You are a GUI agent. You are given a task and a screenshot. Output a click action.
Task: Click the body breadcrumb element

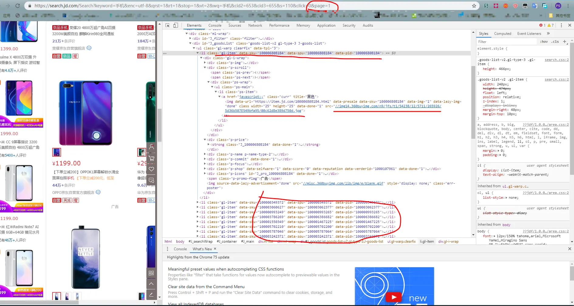(180, 241)
